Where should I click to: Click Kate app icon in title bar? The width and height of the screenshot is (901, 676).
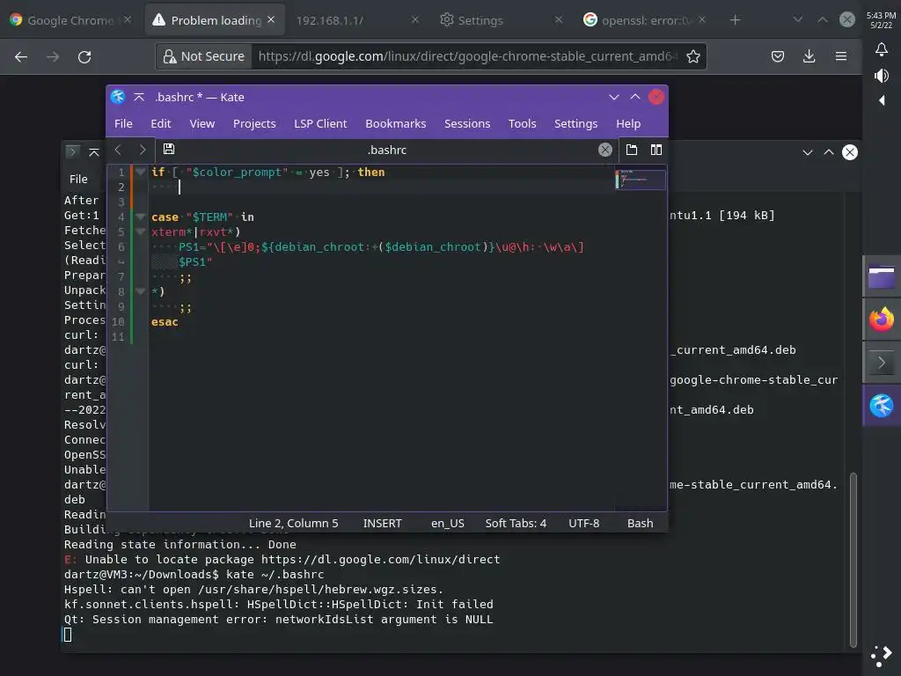click(118, 97)
